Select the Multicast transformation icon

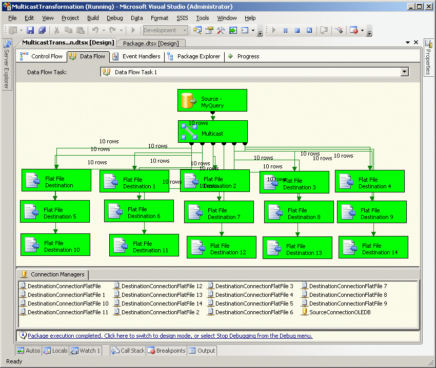(x=189, y=133)
